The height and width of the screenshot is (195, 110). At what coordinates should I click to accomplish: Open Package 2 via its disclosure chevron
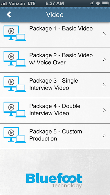coord(104,59)
